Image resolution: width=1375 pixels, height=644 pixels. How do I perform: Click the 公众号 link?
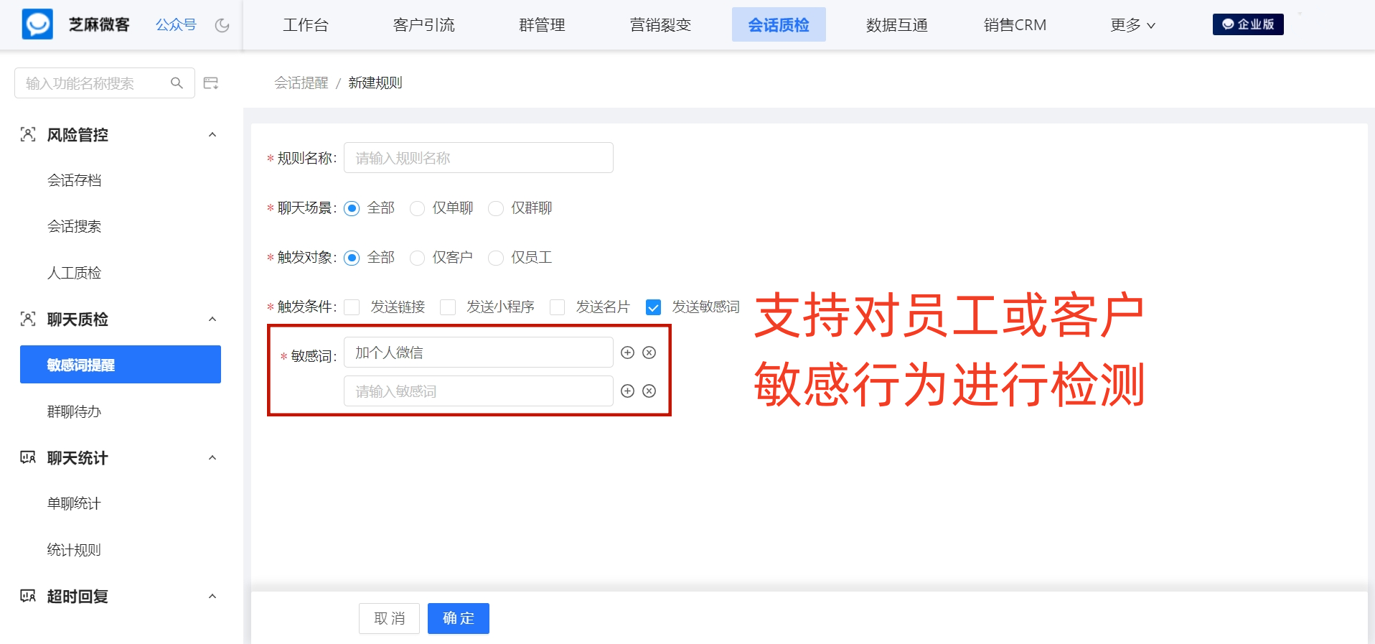[176, 25]
